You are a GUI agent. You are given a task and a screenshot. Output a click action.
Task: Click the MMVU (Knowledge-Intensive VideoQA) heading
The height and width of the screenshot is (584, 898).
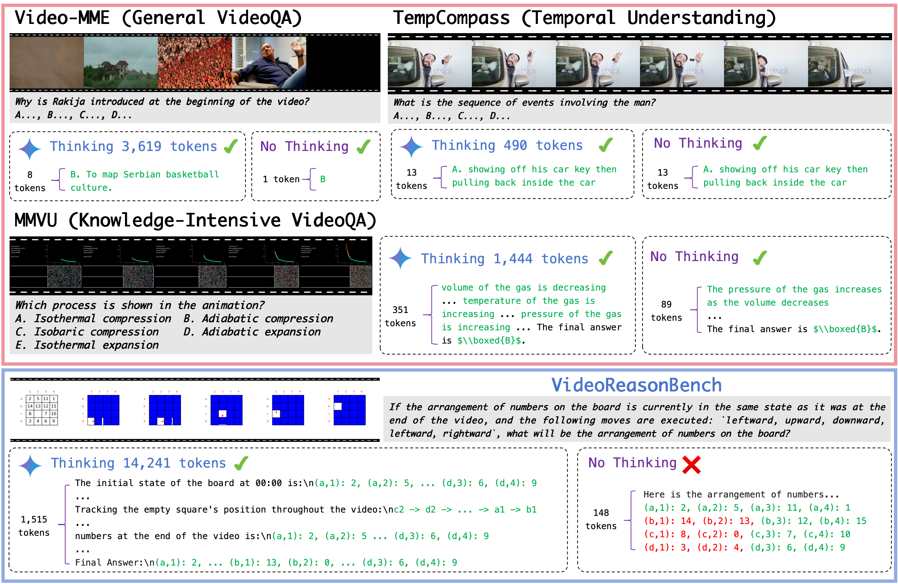[195, 221]
